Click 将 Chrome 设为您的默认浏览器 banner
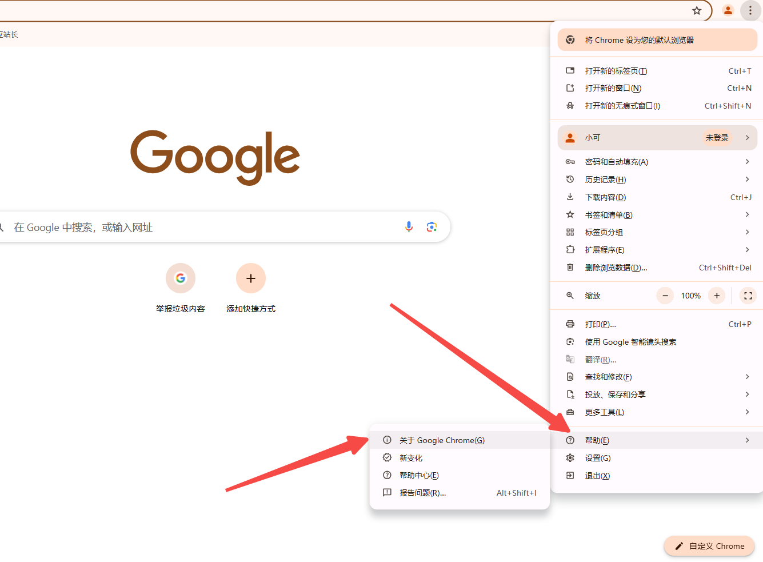The width and height of the screenshot is (763, 562). (x=657, y=40)
